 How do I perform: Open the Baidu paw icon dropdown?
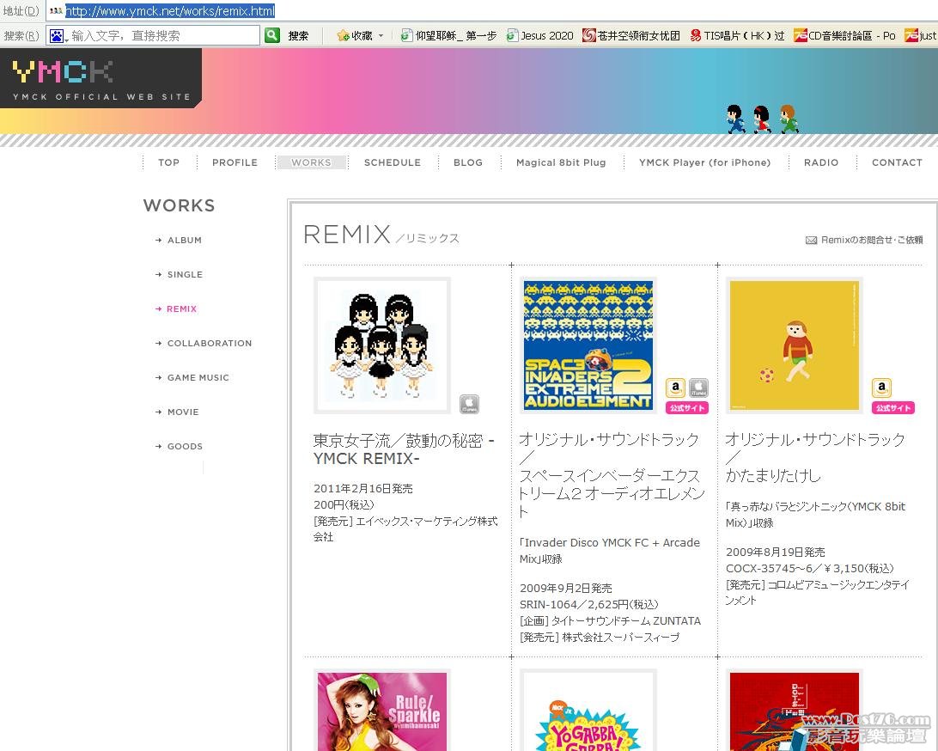[x=58, y=36]
